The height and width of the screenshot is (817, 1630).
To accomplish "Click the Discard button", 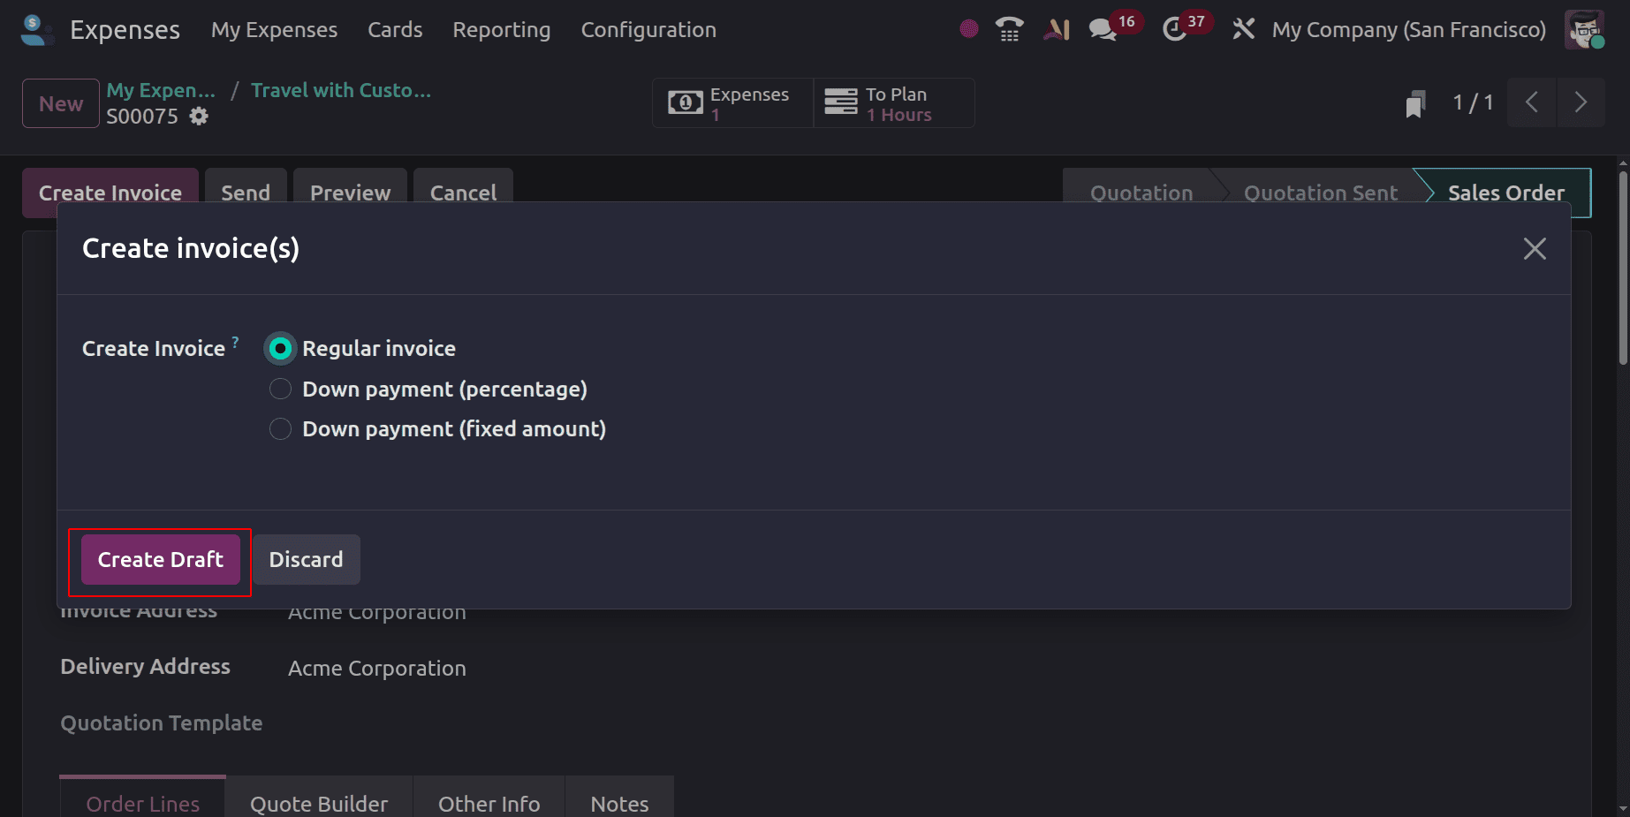I will [306, 559].
